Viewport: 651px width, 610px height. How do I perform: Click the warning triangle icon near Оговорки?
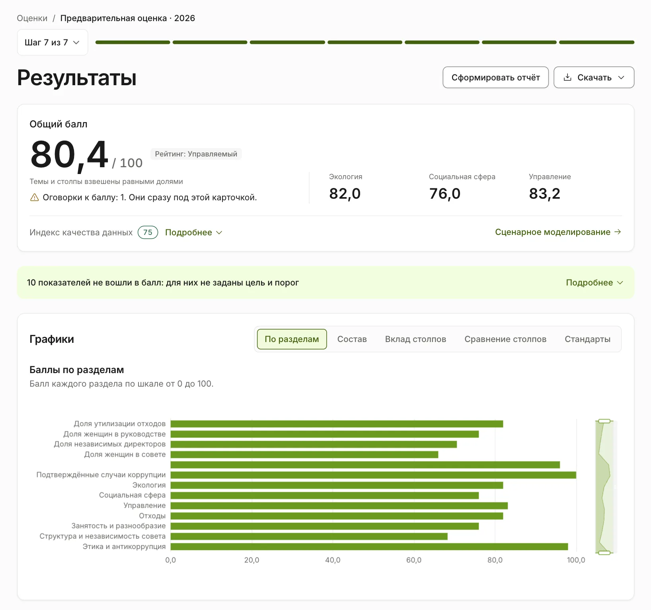pos(35,197)
